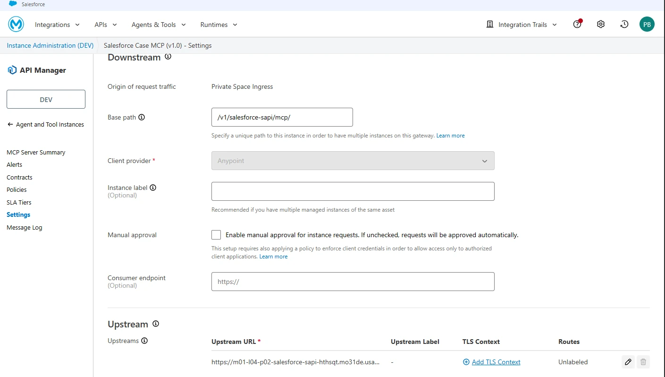
Task: Open the settings gear icon
Action: 601,24
